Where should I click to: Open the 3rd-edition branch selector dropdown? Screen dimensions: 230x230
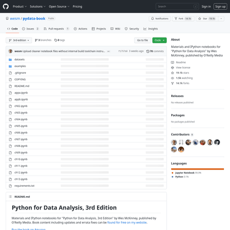click(x=19, y=40)
